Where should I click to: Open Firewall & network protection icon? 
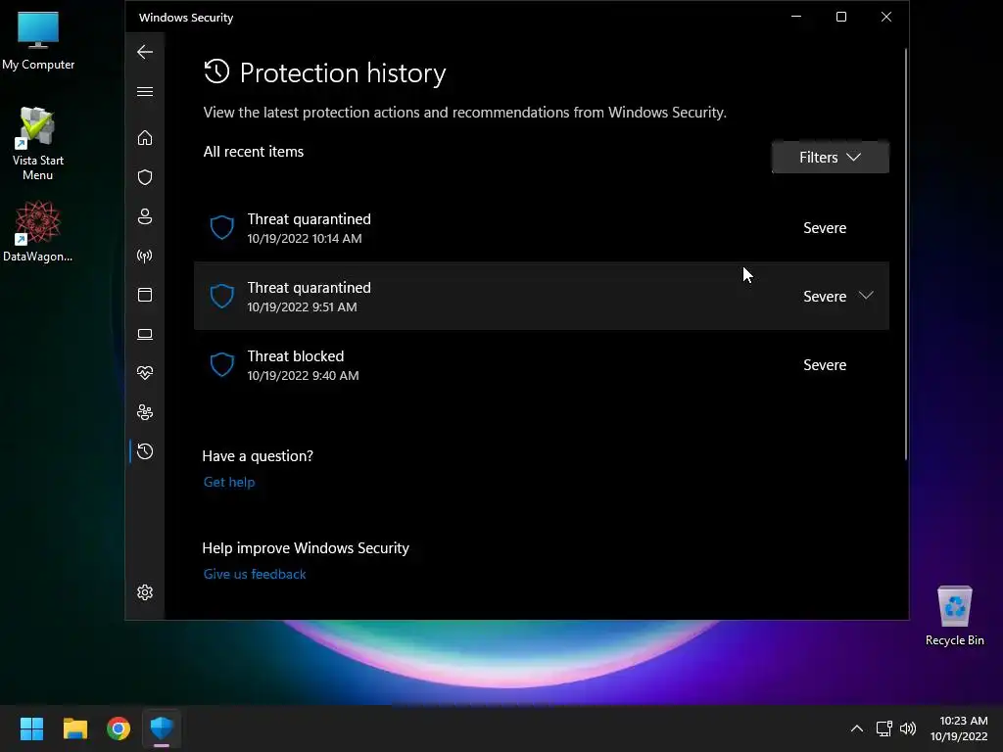tap(145, 256)
